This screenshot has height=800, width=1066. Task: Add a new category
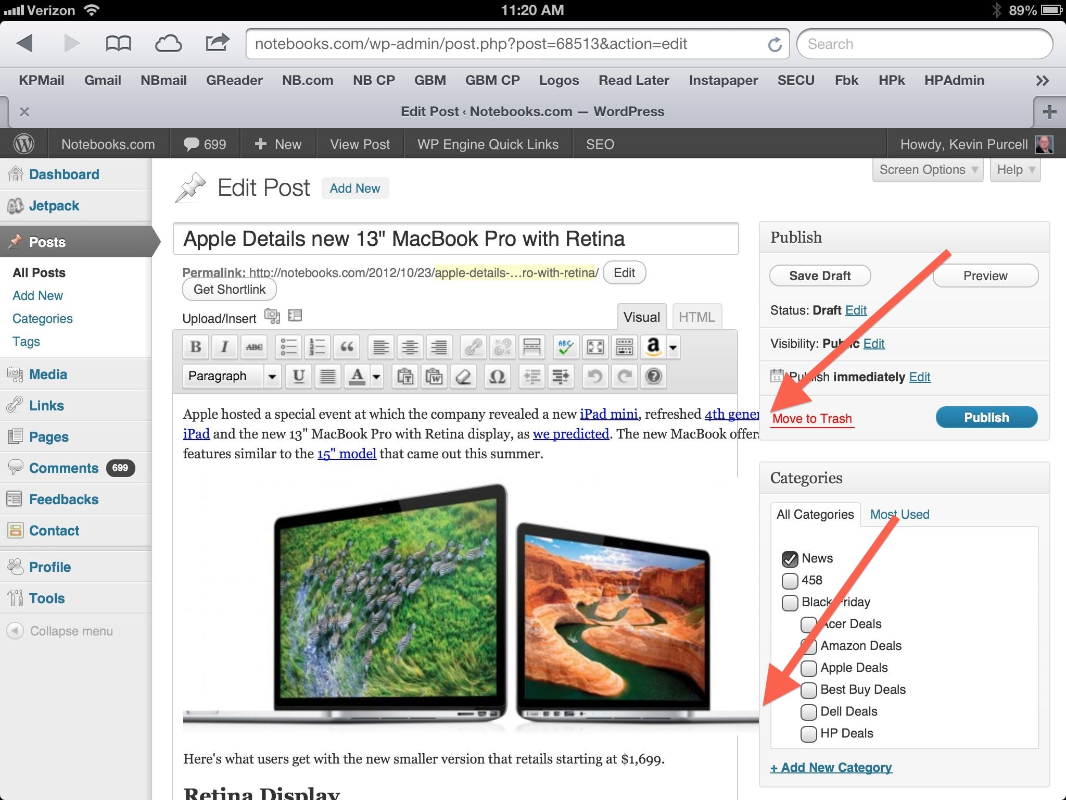coord(831,768)
